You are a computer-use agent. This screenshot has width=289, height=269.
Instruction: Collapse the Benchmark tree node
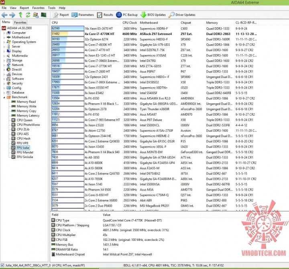point(4,97)
